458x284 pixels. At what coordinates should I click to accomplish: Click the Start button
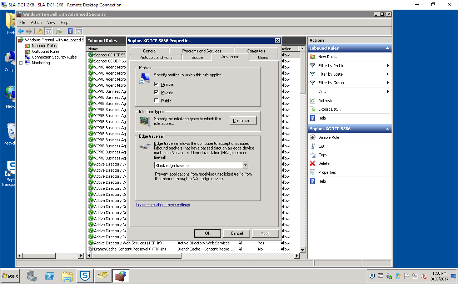(10, 276)
